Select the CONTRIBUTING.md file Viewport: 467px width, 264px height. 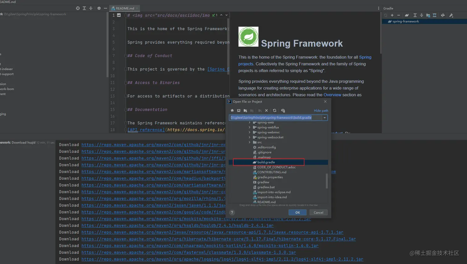(x=270, y=172)
